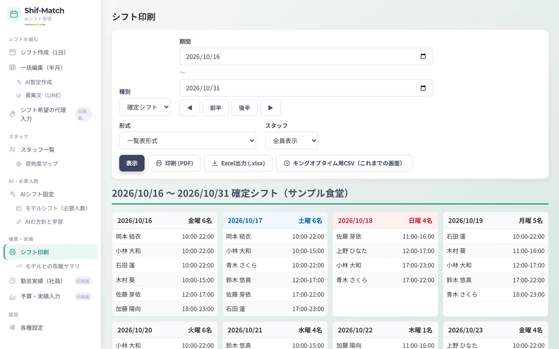
Task: Go to previous period with left arrow
Action: point(190,108)
